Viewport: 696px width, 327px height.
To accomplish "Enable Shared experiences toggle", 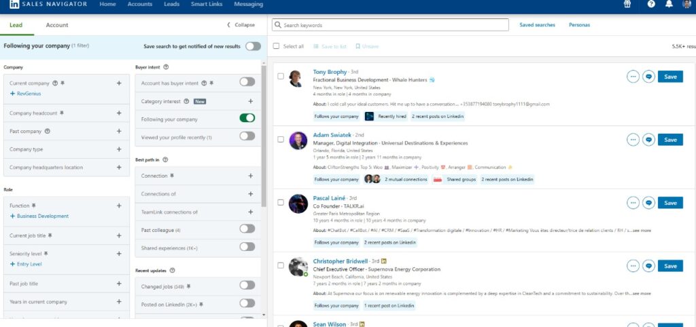I will (x=247, y=247).
